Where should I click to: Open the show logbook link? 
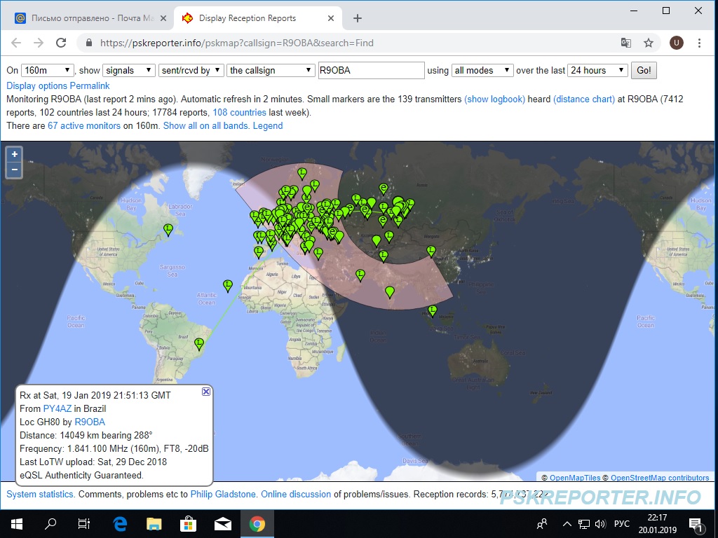coord(494,99)
